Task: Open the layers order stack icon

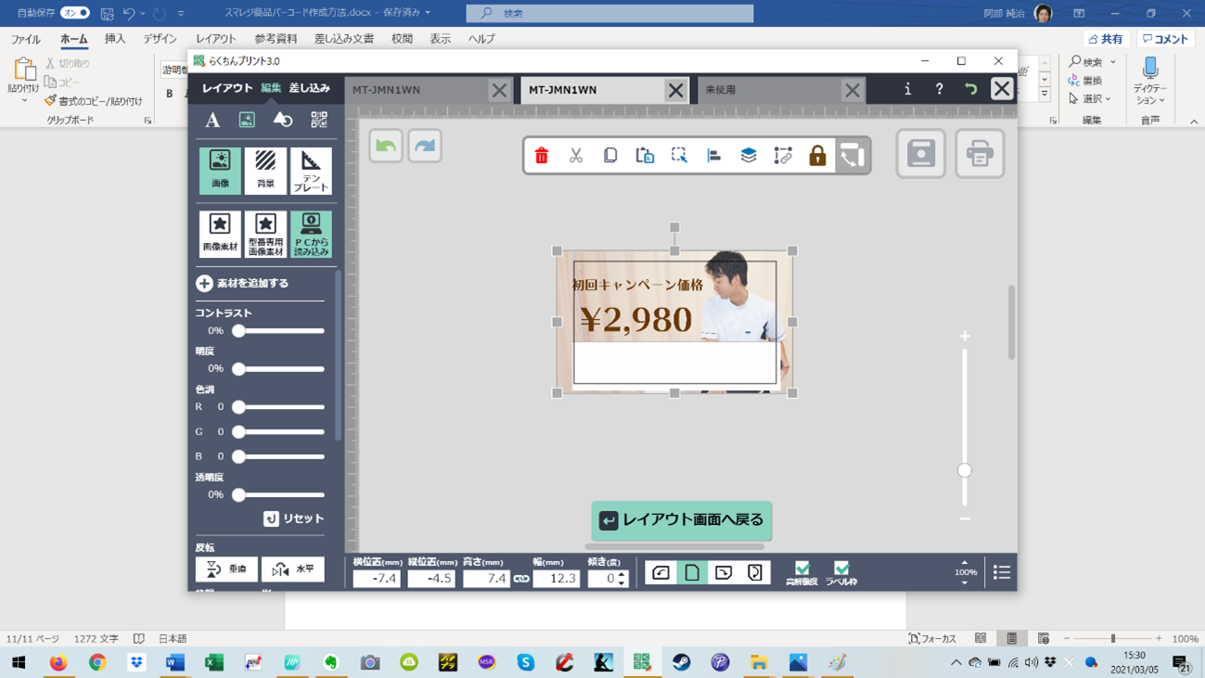Action: (x=749, y=156)
